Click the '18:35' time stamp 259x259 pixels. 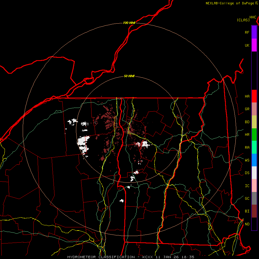[188, 257]
